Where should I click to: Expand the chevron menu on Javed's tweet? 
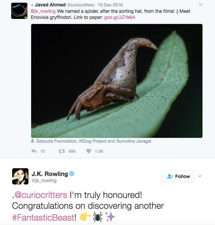201,5
